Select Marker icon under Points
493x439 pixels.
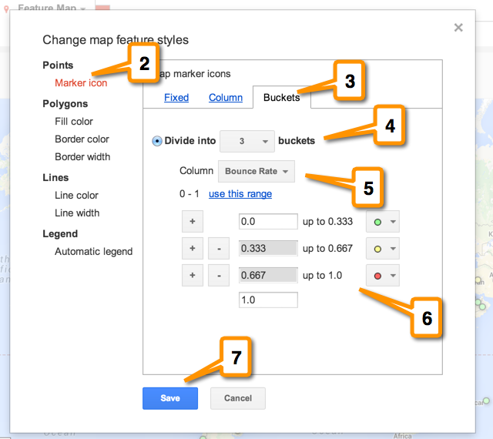(x=81, y=82)
